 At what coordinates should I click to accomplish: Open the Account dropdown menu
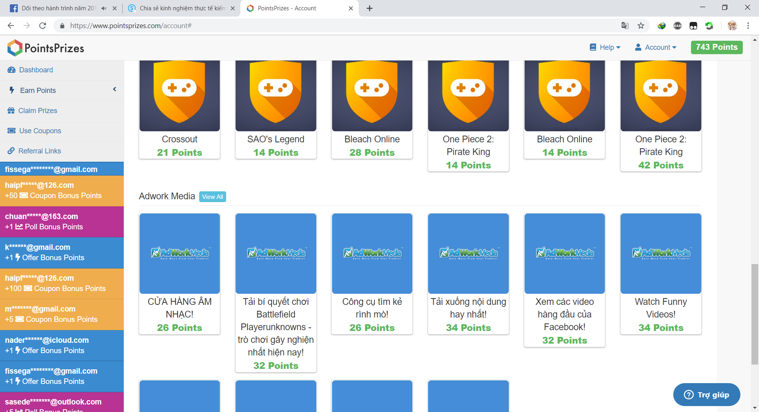point(656,47)
